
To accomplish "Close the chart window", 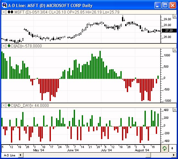I will click(173, 5).
